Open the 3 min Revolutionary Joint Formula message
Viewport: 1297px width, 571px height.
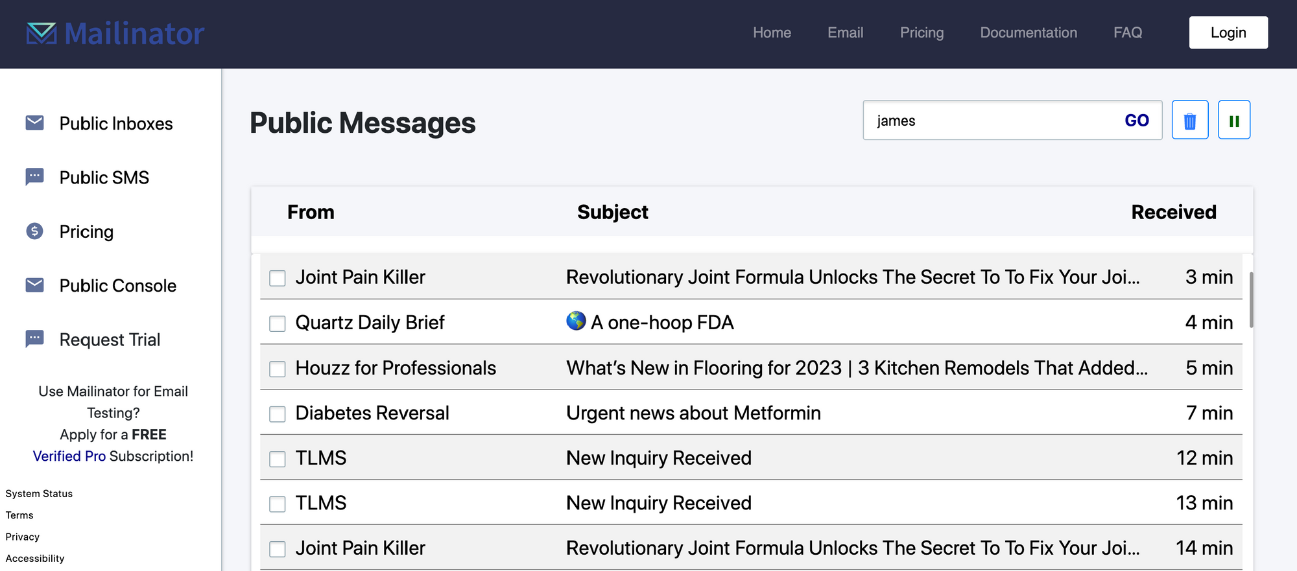(853, 277)
